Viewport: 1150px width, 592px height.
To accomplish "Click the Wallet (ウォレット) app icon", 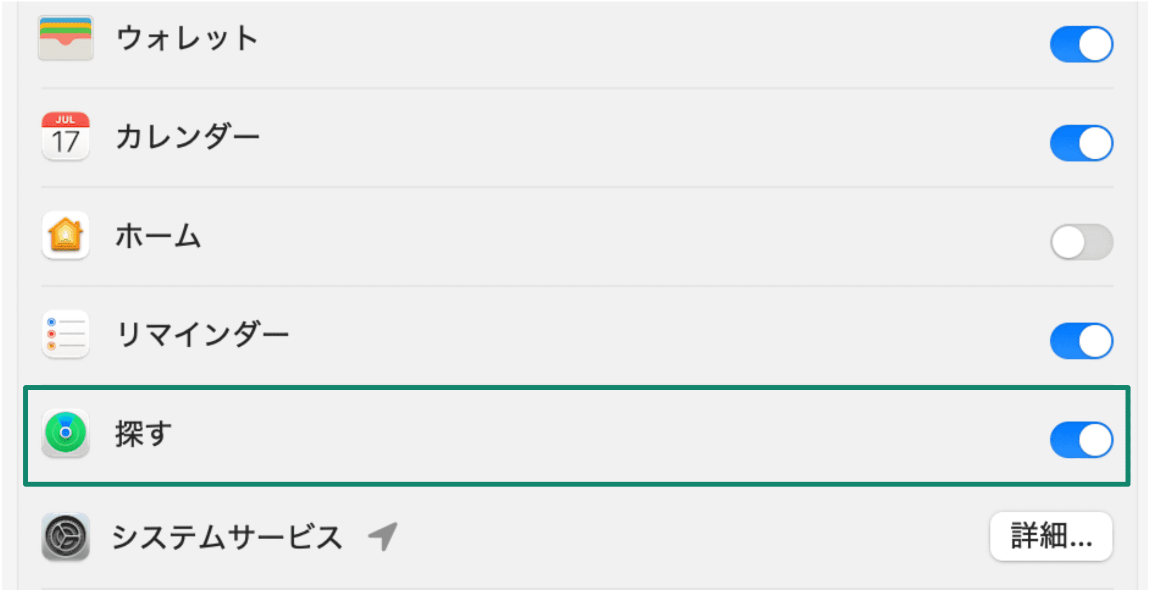I will (65, 38).
